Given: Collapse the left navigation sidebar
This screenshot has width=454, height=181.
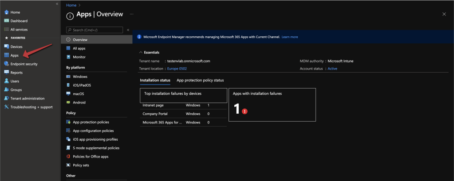Looking at the screenshot, I should (57, 4).
